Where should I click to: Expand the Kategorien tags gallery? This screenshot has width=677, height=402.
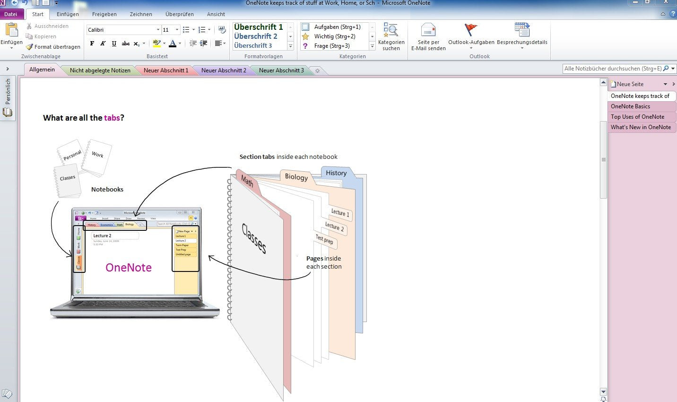click(x=372, y=46)
